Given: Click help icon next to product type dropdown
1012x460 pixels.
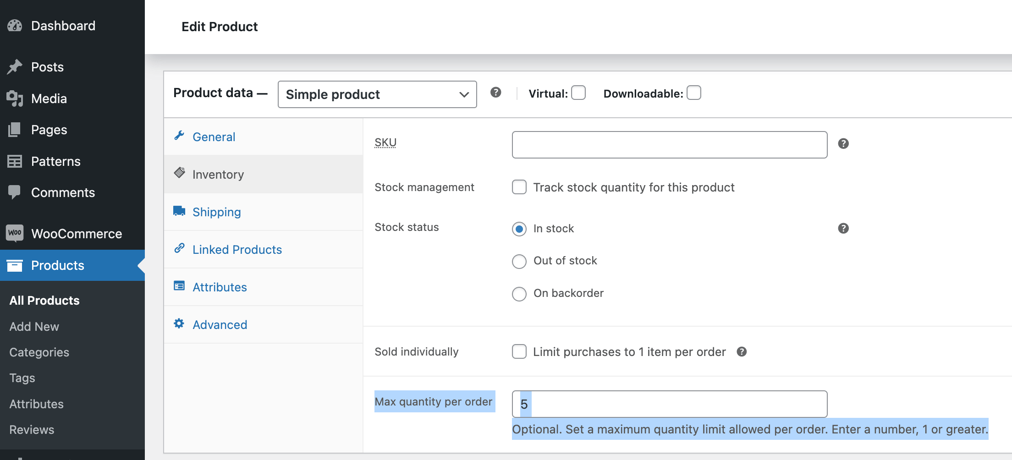Looking at the screenshot, I should 495,93.
